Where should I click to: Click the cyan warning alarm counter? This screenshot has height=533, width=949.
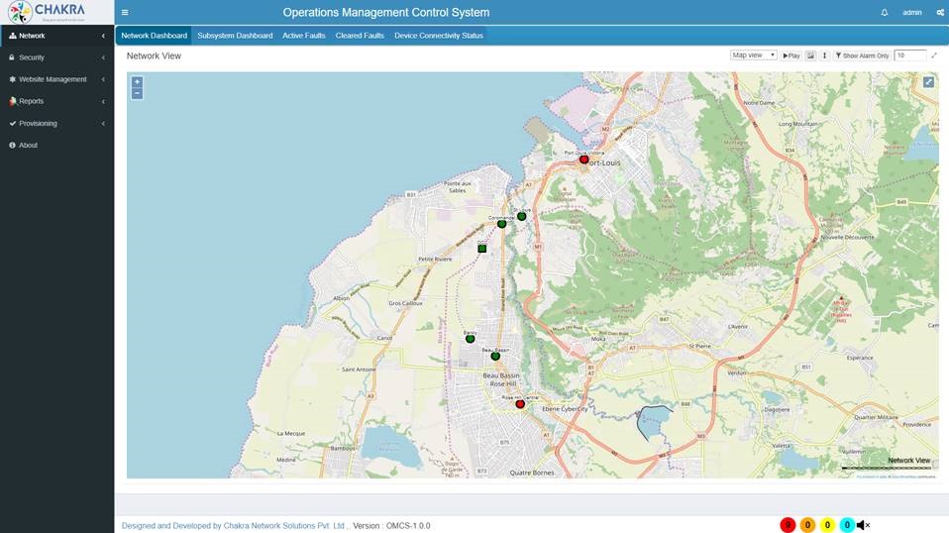[x=847, y=525]
